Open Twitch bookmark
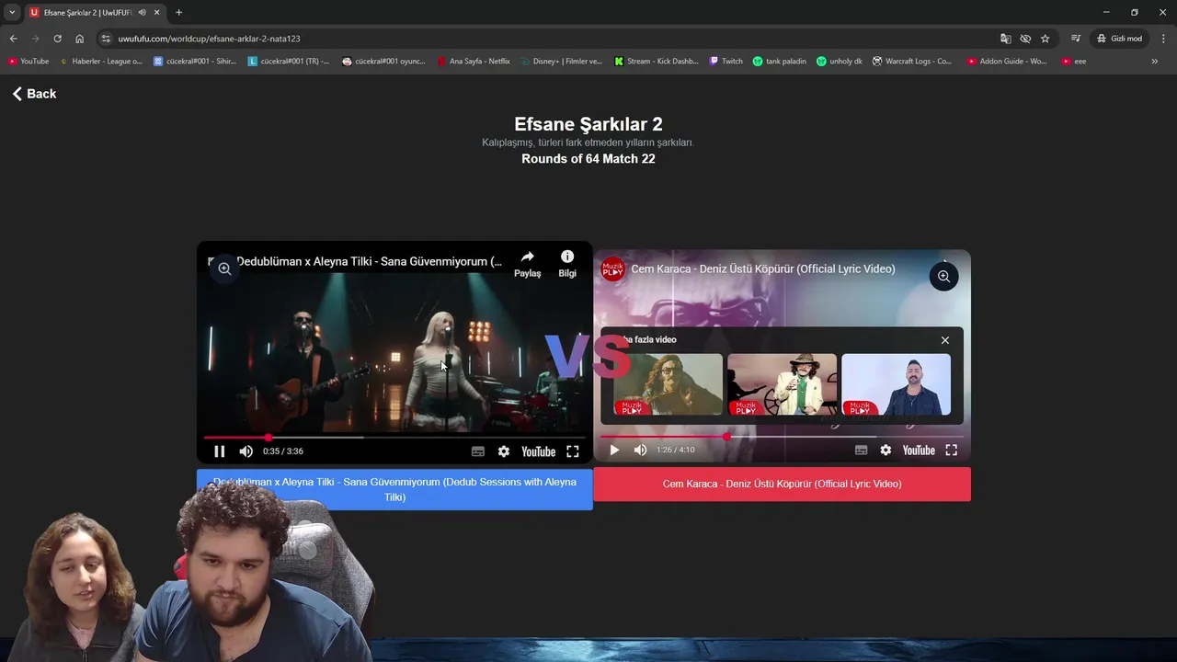Image resolution: width=1177 pixels, height=662 pixels. coord(726,62)
